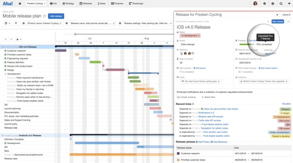Open the Release name filter dropdown
This screenshot has height=163, width=293.
tap(92, 23)
